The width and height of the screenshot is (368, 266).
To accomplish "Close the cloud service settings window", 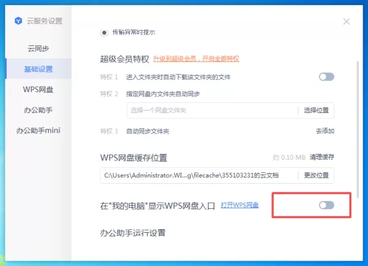I will [x=346, y=22].
